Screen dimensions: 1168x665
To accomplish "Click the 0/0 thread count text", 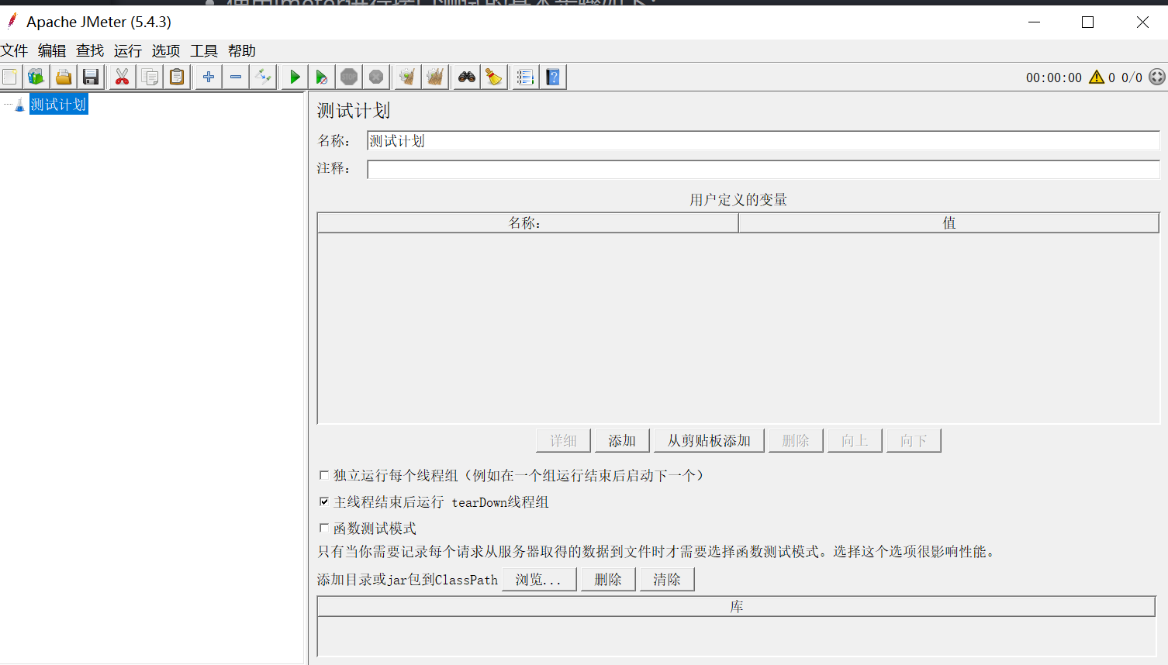I will (x=1132, y=78).
